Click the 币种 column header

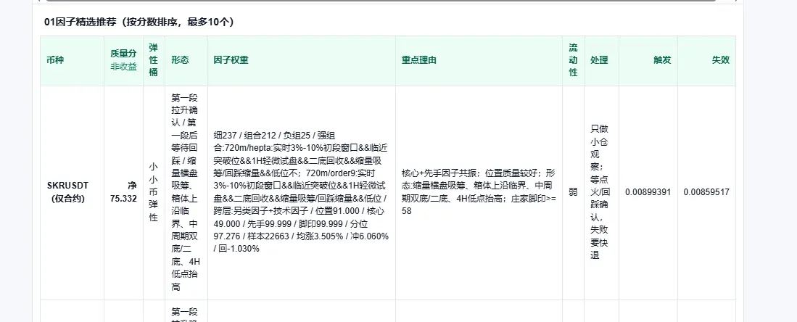pos(72,60)
